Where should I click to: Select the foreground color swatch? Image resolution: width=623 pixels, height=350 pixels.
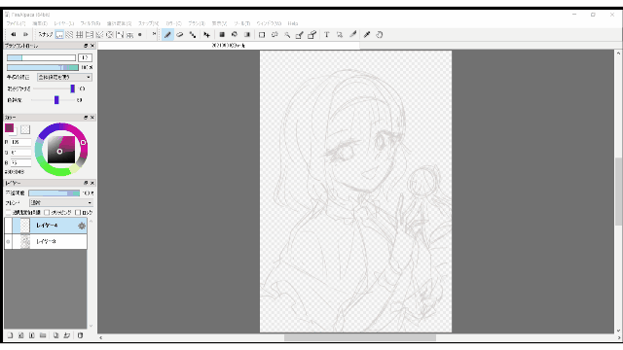[x=9, y=128]
